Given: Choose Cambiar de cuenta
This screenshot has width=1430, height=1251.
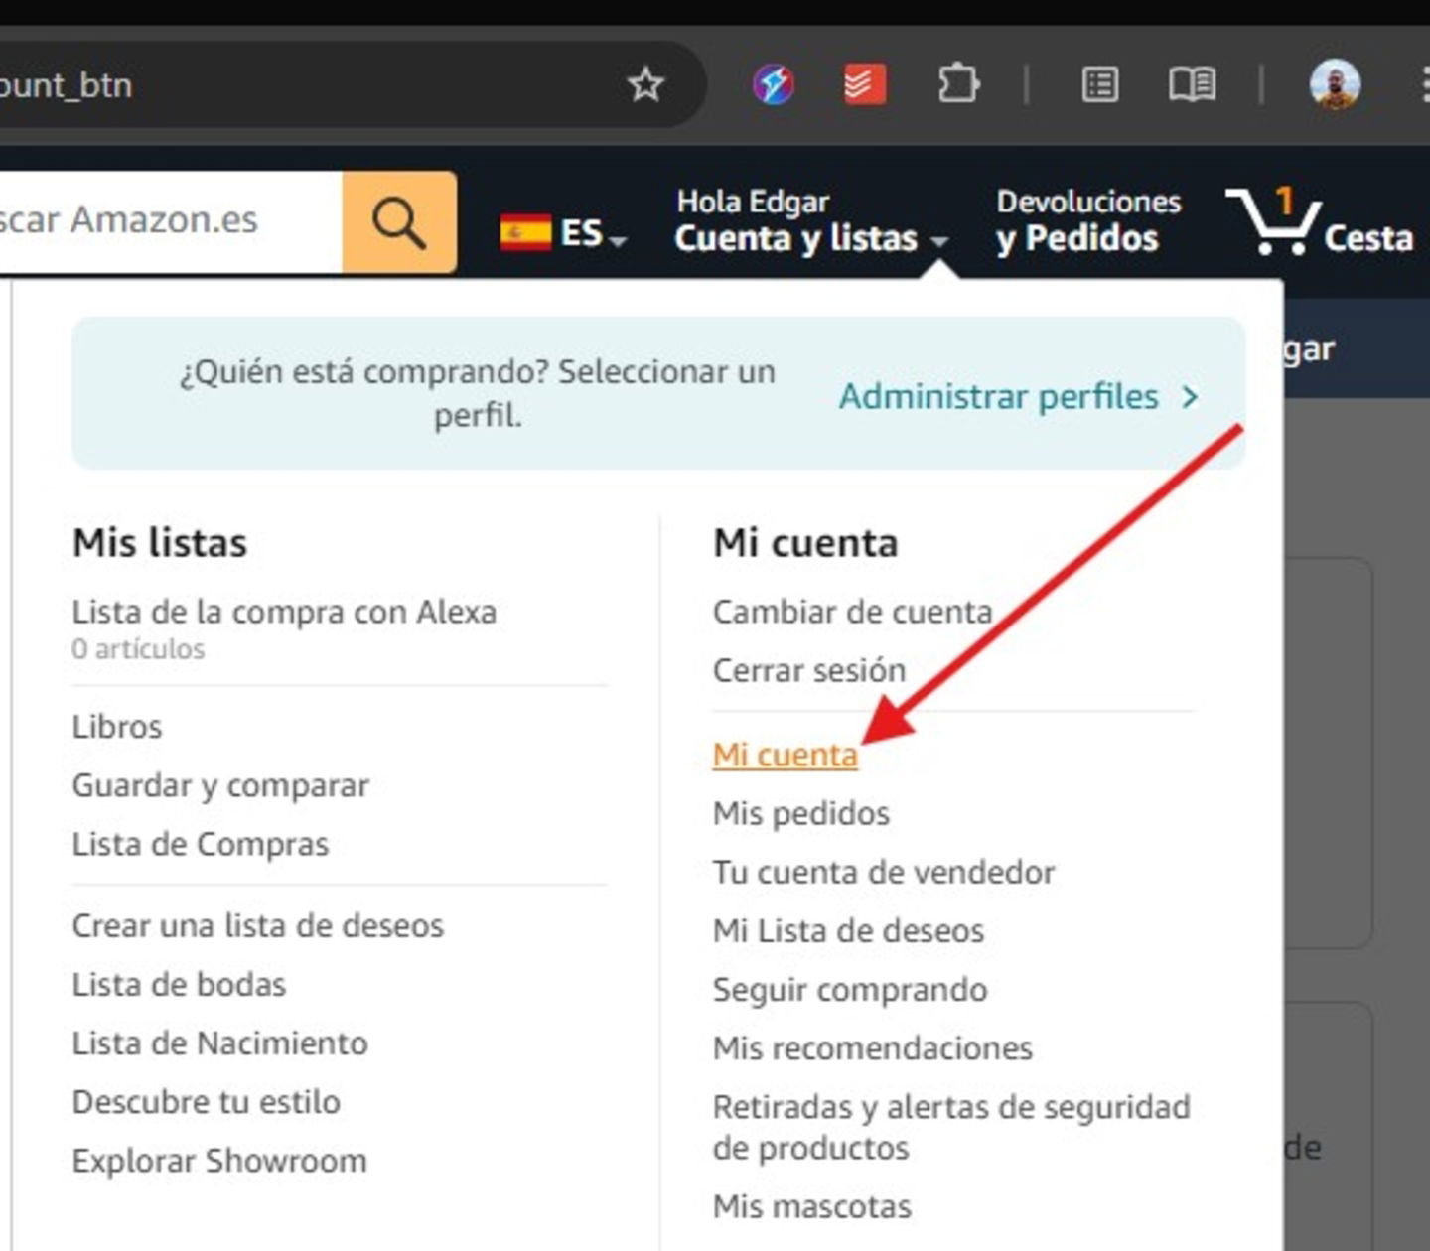Looking at the screenshot, I should coord(853,612).
